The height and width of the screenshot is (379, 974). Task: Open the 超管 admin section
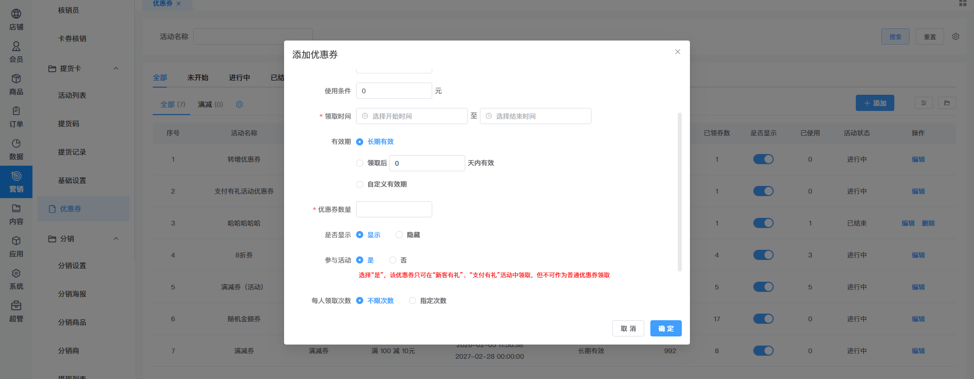click(16, 312)
